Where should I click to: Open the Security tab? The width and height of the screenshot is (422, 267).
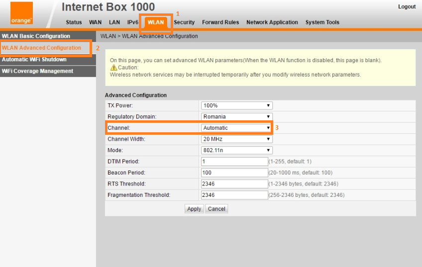(184, 22)
